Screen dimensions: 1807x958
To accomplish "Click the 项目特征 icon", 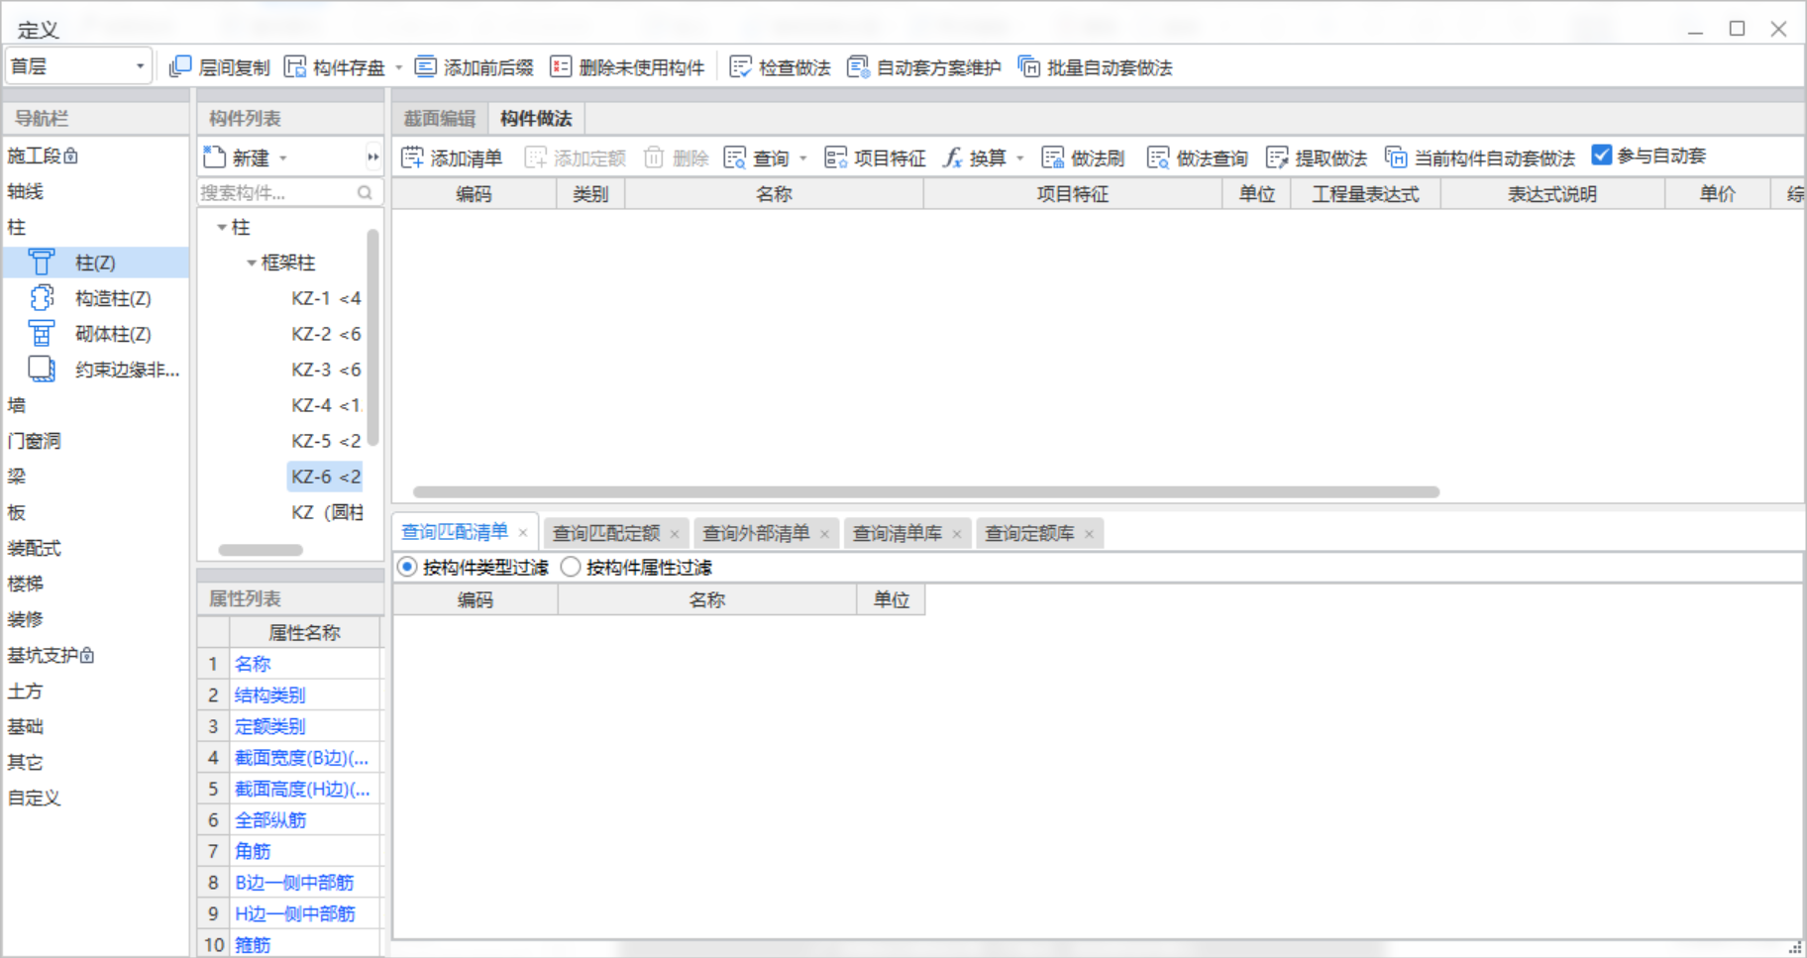I will click(836, 158).
